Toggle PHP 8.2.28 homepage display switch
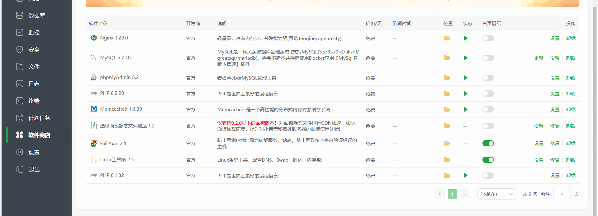This screenshot has width=598, height=216. click(x=488, y=94)
